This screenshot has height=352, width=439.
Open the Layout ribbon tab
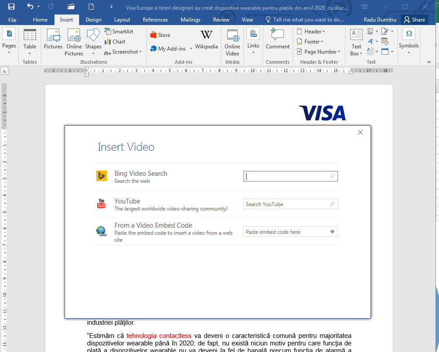click(122, 20)
